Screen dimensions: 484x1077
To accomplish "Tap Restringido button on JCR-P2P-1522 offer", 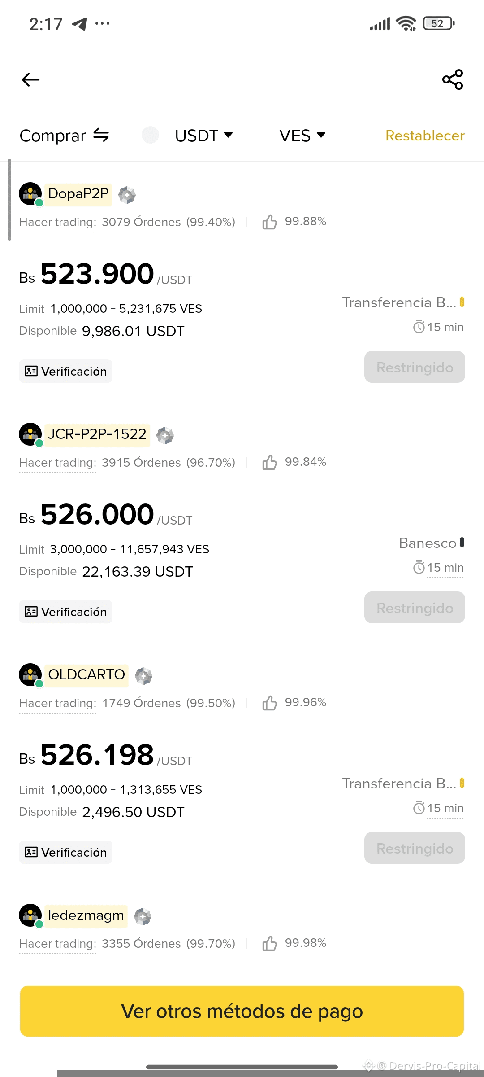I will [x=415, y=608].
